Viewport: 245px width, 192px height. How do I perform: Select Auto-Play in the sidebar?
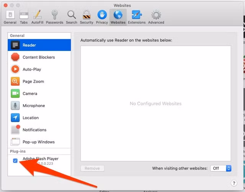point(31,70)
